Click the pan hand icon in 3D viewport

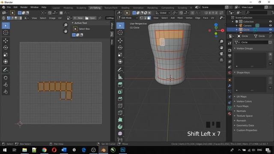tap(221, 47)
